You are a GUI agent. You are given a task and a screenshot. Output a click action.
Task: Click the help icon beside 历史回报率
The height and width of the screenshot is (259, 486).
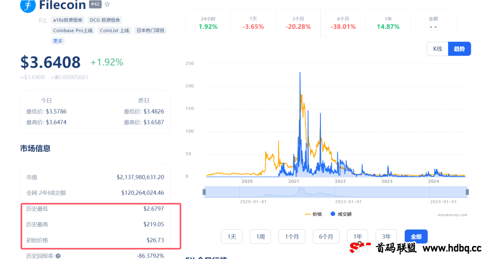pos(58,256)
